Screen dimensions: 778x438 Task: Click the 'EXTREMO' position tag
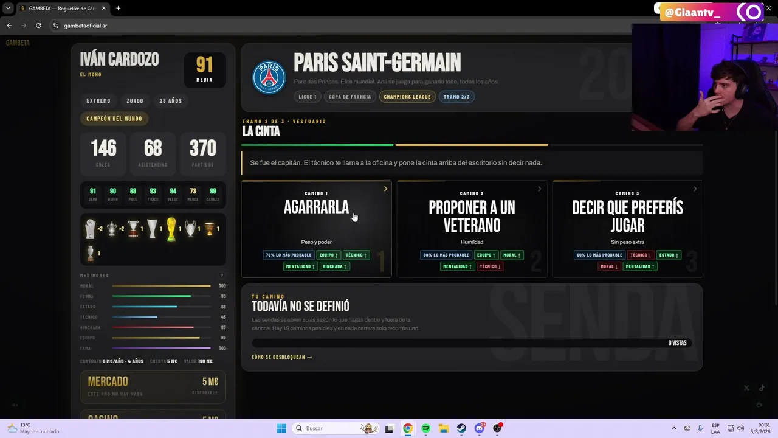pos(98,101)
